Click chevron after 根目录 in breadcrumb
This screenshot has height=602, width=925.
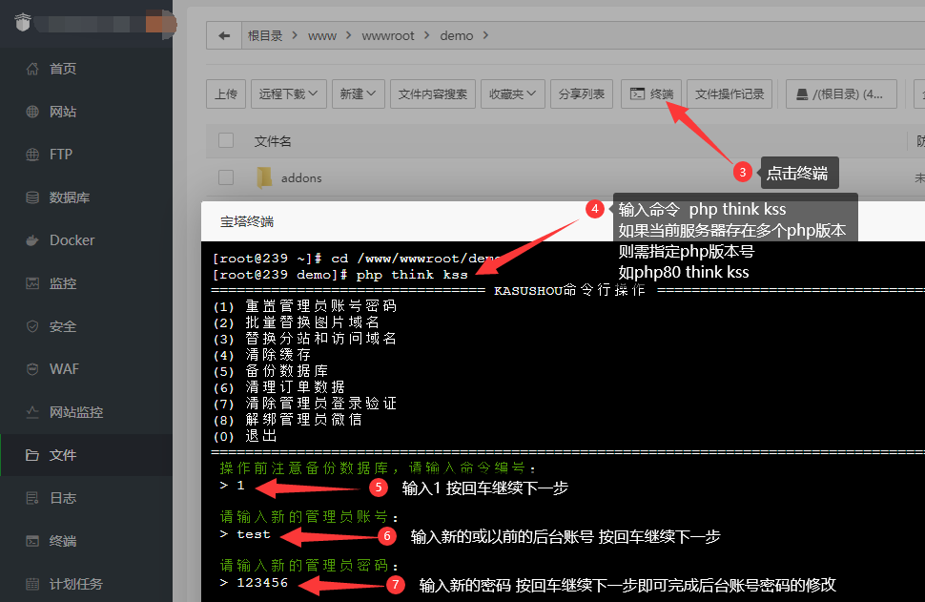[x=295, y=35]
